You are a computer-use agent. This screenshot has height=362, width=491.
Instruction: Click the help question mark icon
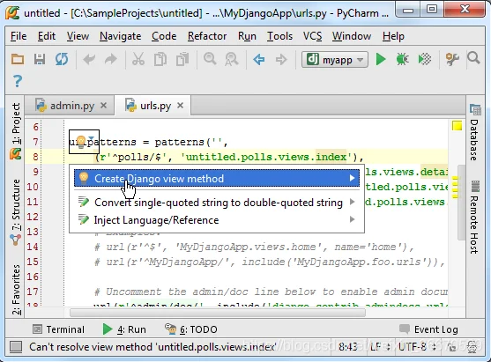pos(18,81)
